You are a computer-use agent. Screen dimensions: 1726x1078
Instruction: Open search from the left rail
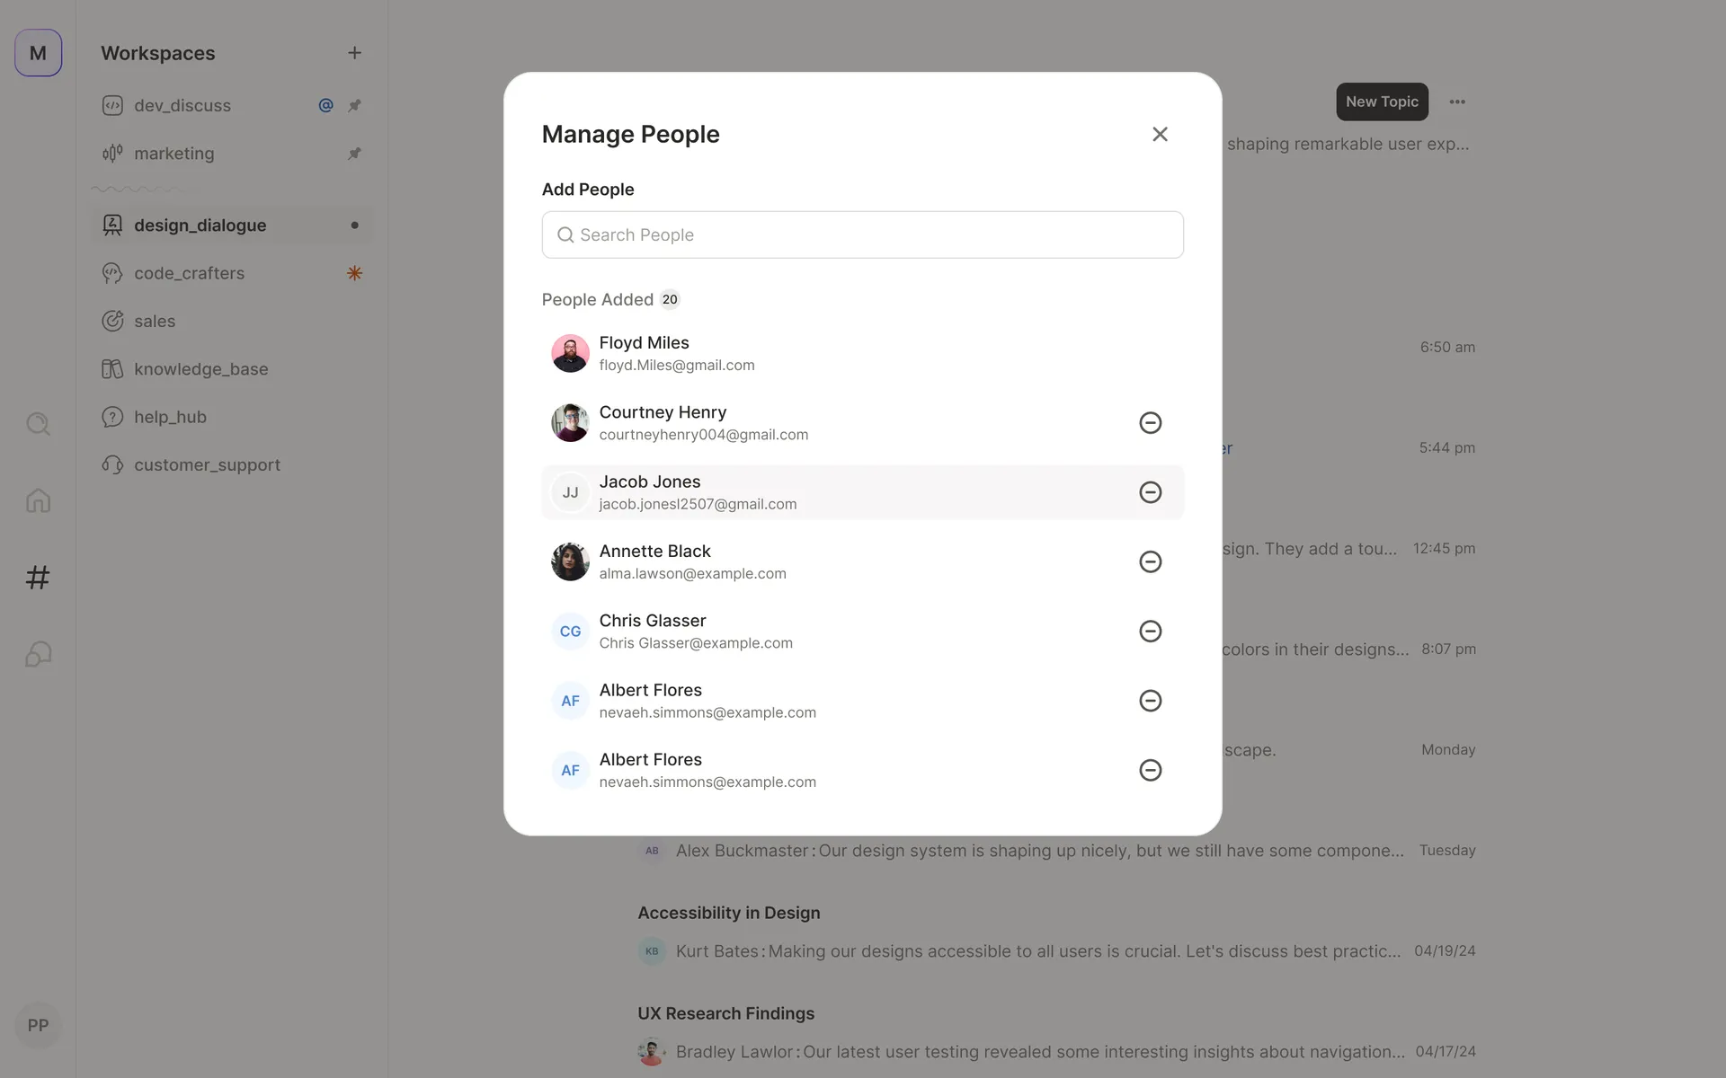pos(38,423)
